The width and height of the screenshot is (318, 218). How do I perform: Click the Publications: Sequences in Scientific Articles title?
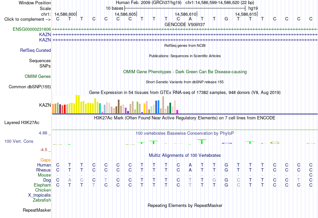click(185, 56)
